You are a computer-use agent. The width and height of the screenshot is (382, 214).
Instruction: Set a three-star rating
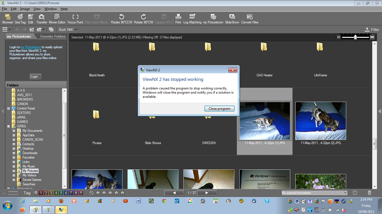(110, 193)
